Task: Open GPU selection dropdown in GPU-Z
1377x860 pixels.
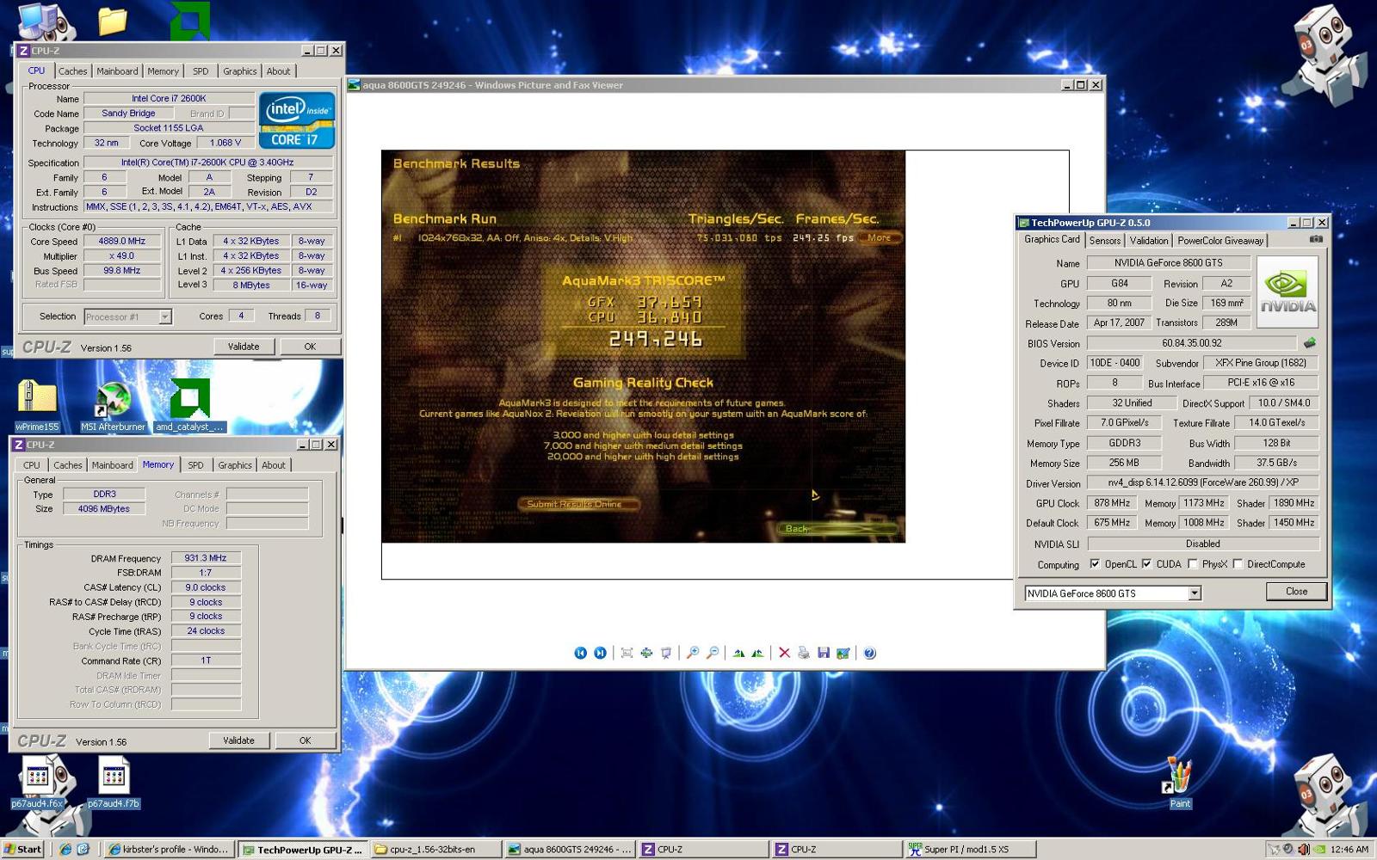Action: click(x=1195, y=593)
